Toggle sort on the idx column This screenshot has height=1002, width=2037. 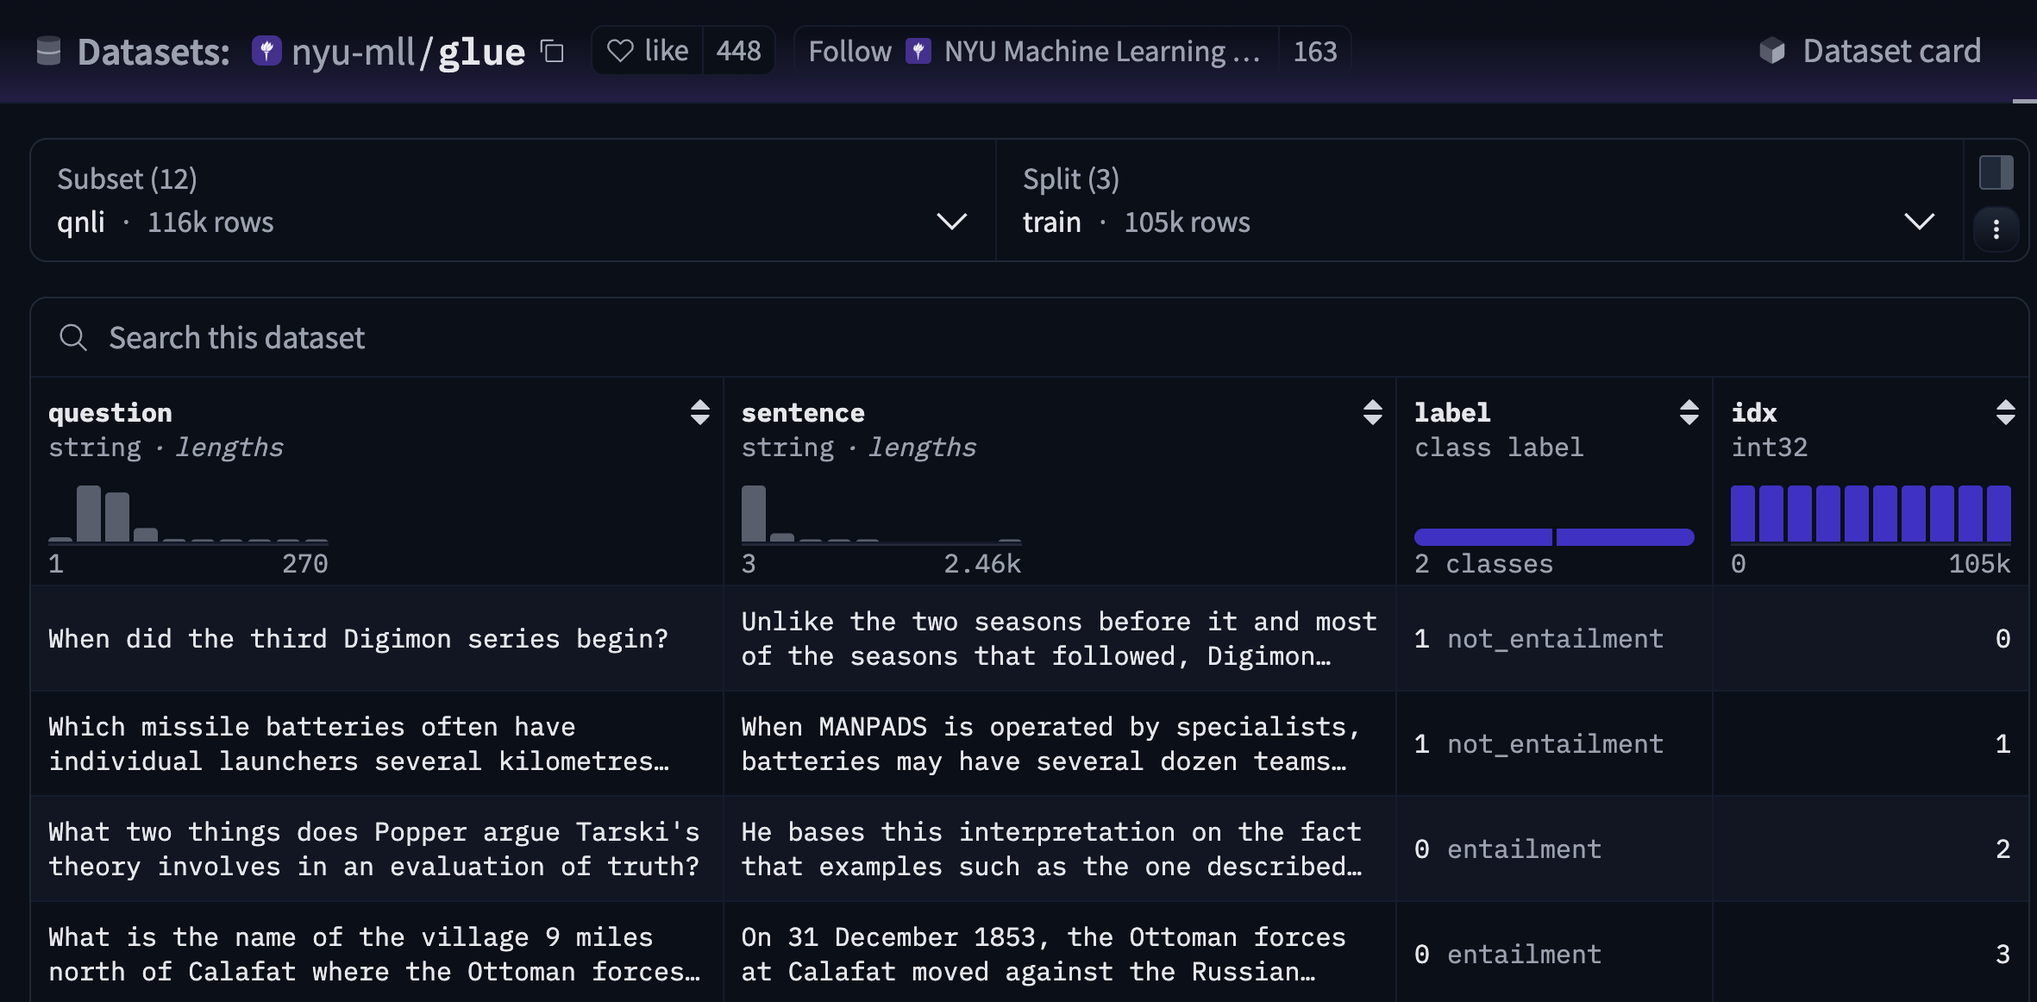[x=2005, y=413]
